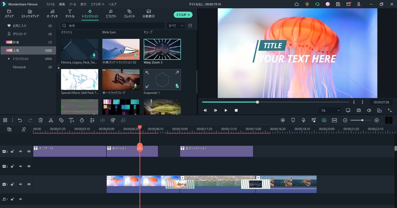Open the ツール menu
This screenshot has height=208, width=397.
pos(72,4)
